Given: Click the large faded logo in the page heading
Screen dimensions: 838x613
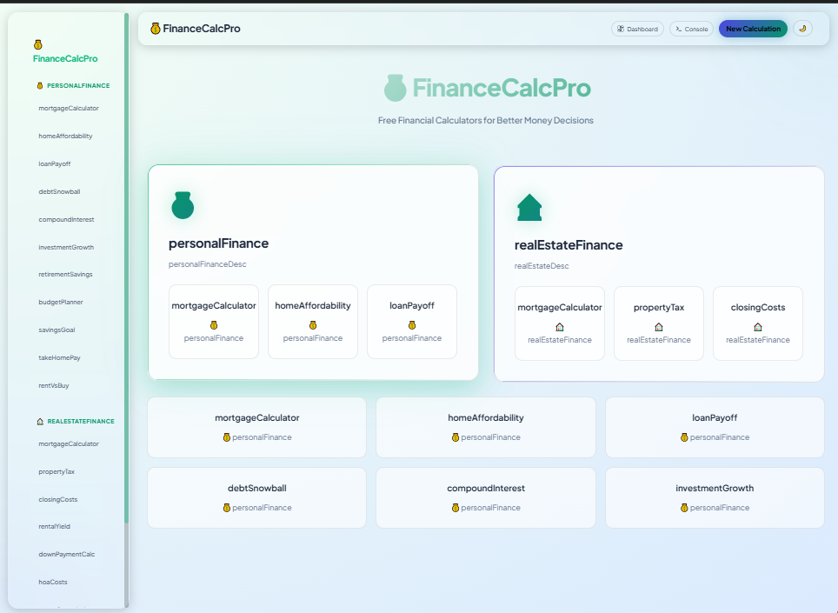Looking at the screenshot, I should (x=396, y=88).
